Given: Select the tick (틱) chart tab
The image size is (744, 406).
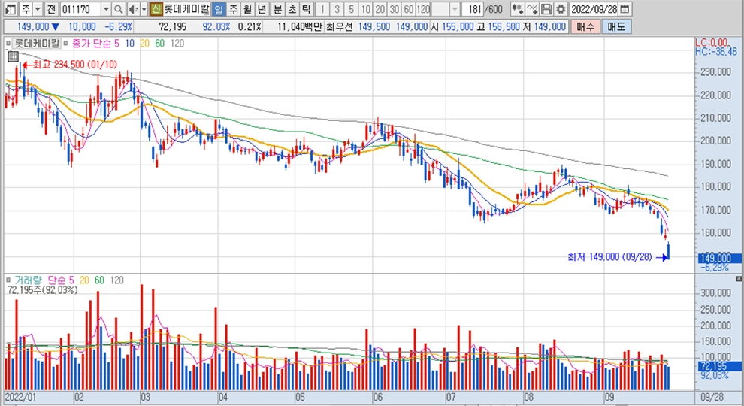Looking at the screenshot, I should point(305,9).
